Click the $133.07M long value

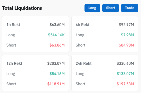pyautogui.click(x=125, y=74)
